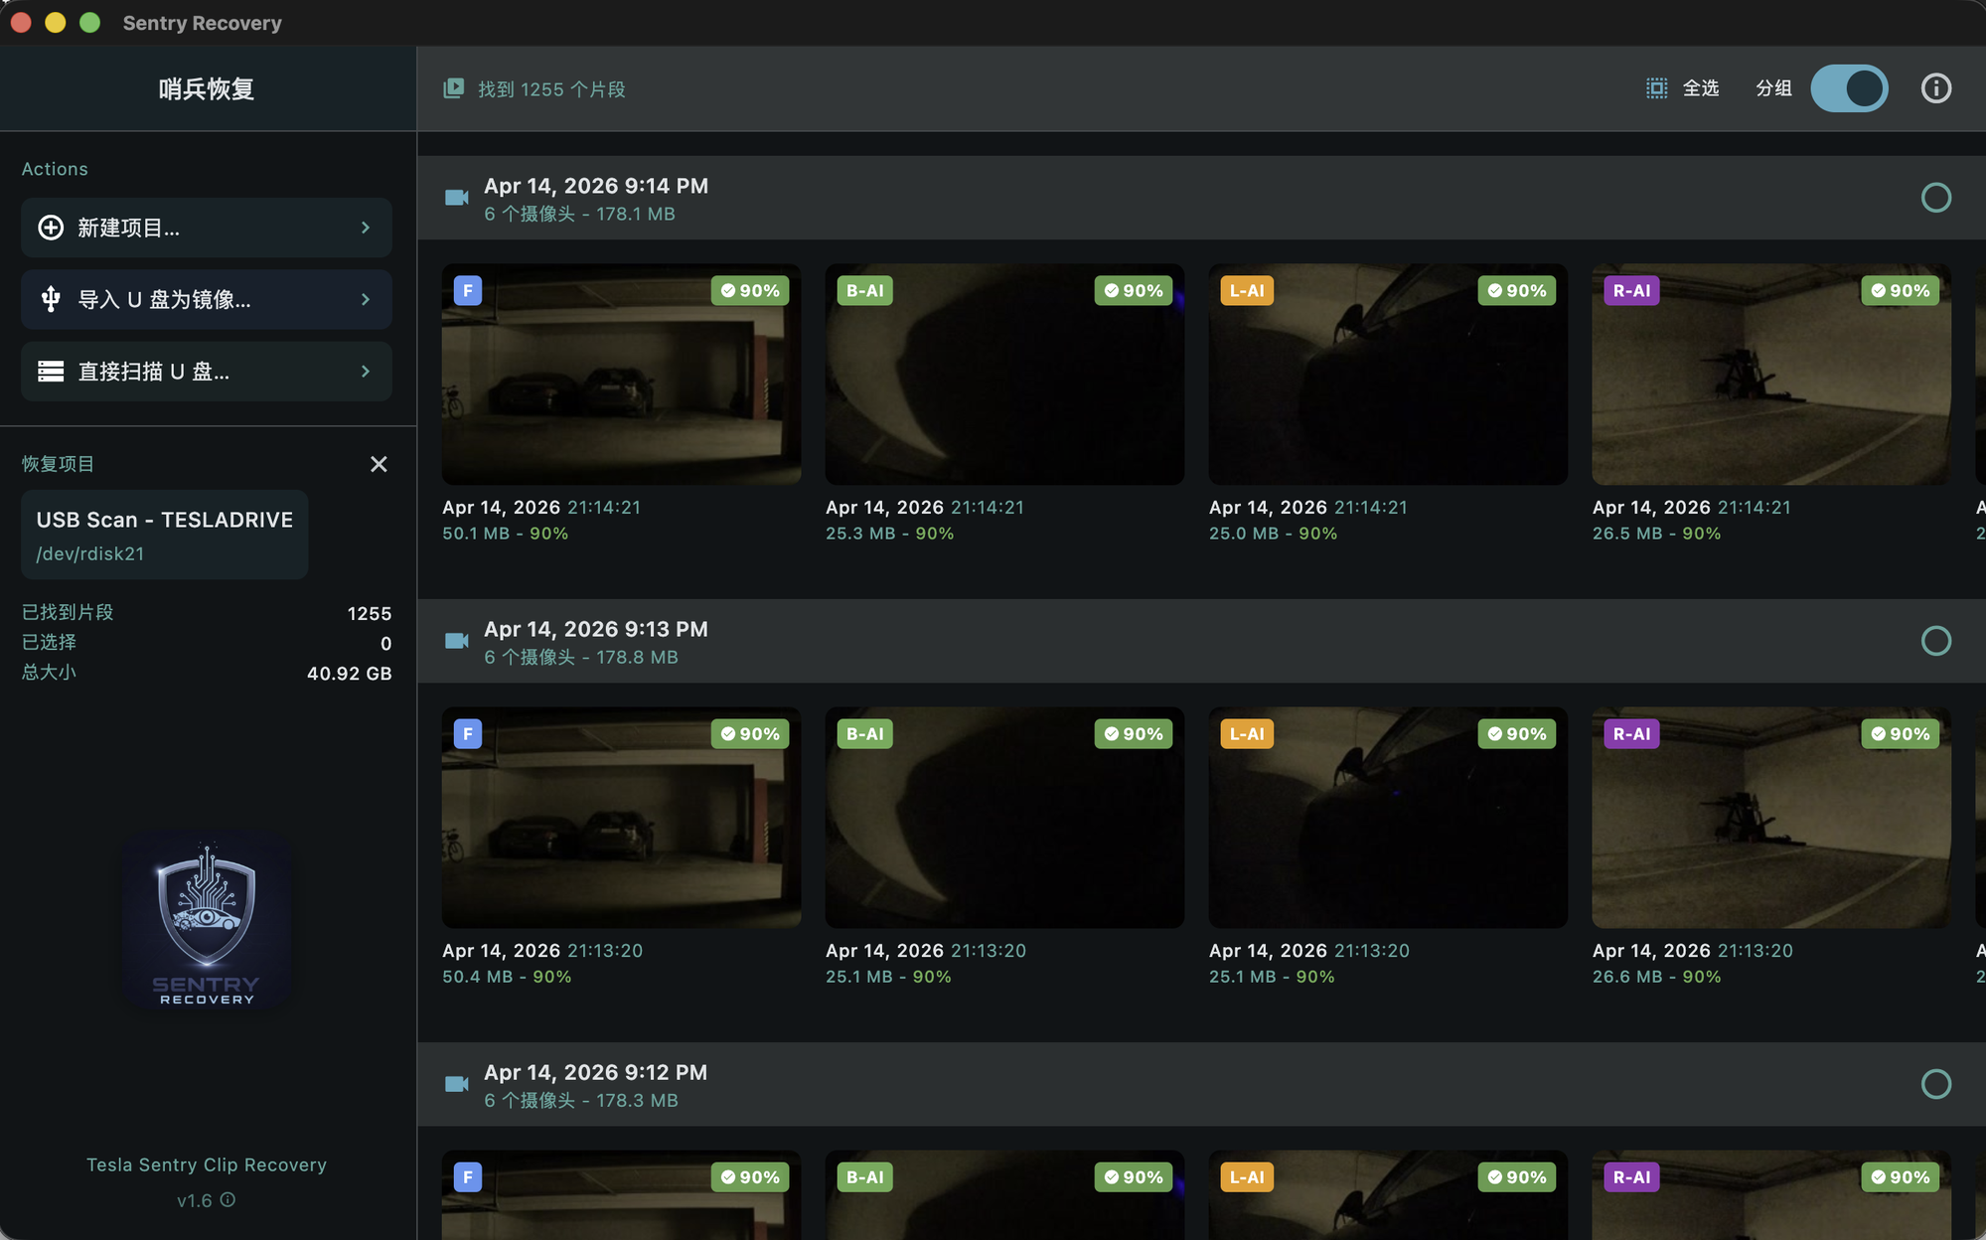
Task: Click the 50.4 MB - 90% caption
Action: point(507,977)
